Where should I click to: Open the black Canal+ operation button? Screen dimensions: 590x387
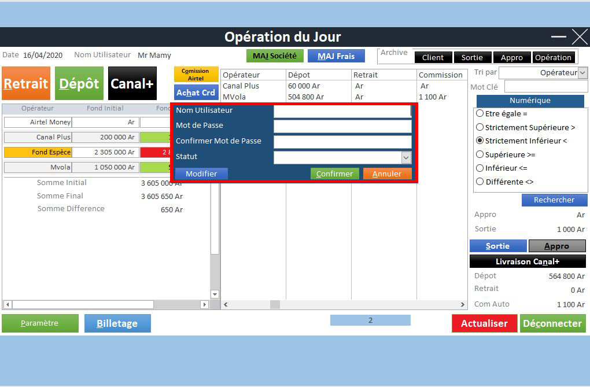coord(132,83)
